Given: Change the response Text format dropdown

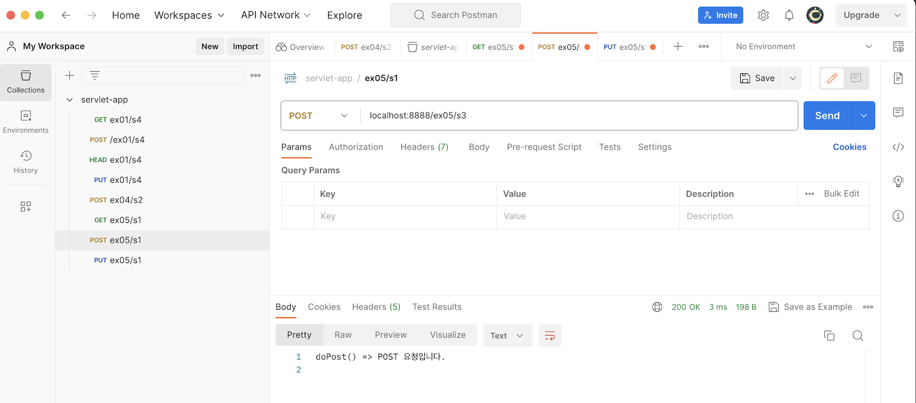Looking at the screenshot, I should tap(507, 335).
